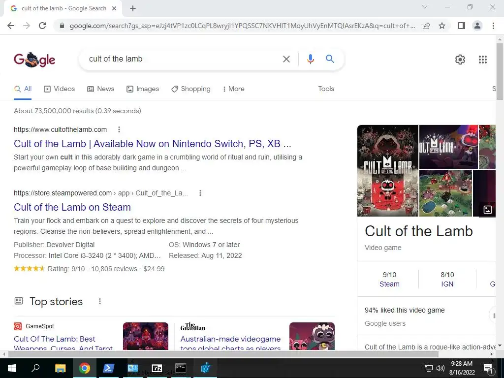Screen dimensions: 504x378
Task: Switch to the Images tab
Action: [x=143, y=89]
